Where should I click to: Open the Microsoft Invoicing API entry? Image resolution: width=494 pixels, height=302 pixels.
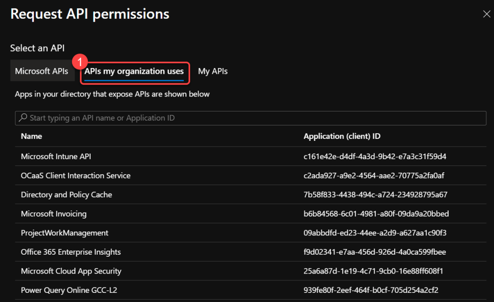point(54,214)
